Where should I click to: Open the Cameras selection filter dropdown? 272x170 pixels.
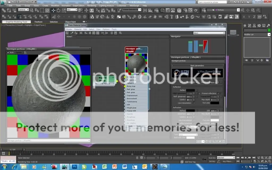23,10
